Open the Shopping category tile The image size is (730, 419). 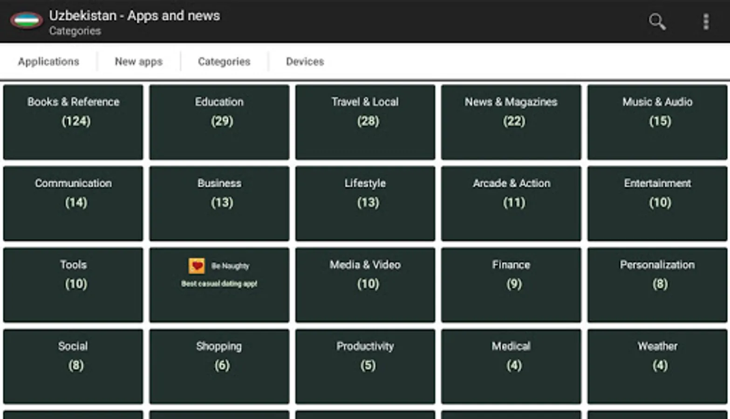tap(219, 366)
